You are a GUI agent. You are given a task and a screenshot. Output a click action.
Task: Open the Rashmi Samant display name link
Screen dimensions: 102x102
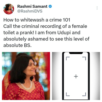click(32, 6)
